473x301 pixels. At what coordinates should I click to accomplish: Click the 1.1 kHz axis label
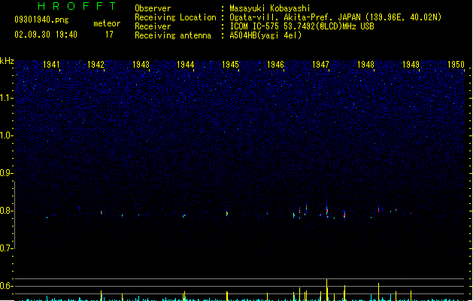tap(6, 98)
